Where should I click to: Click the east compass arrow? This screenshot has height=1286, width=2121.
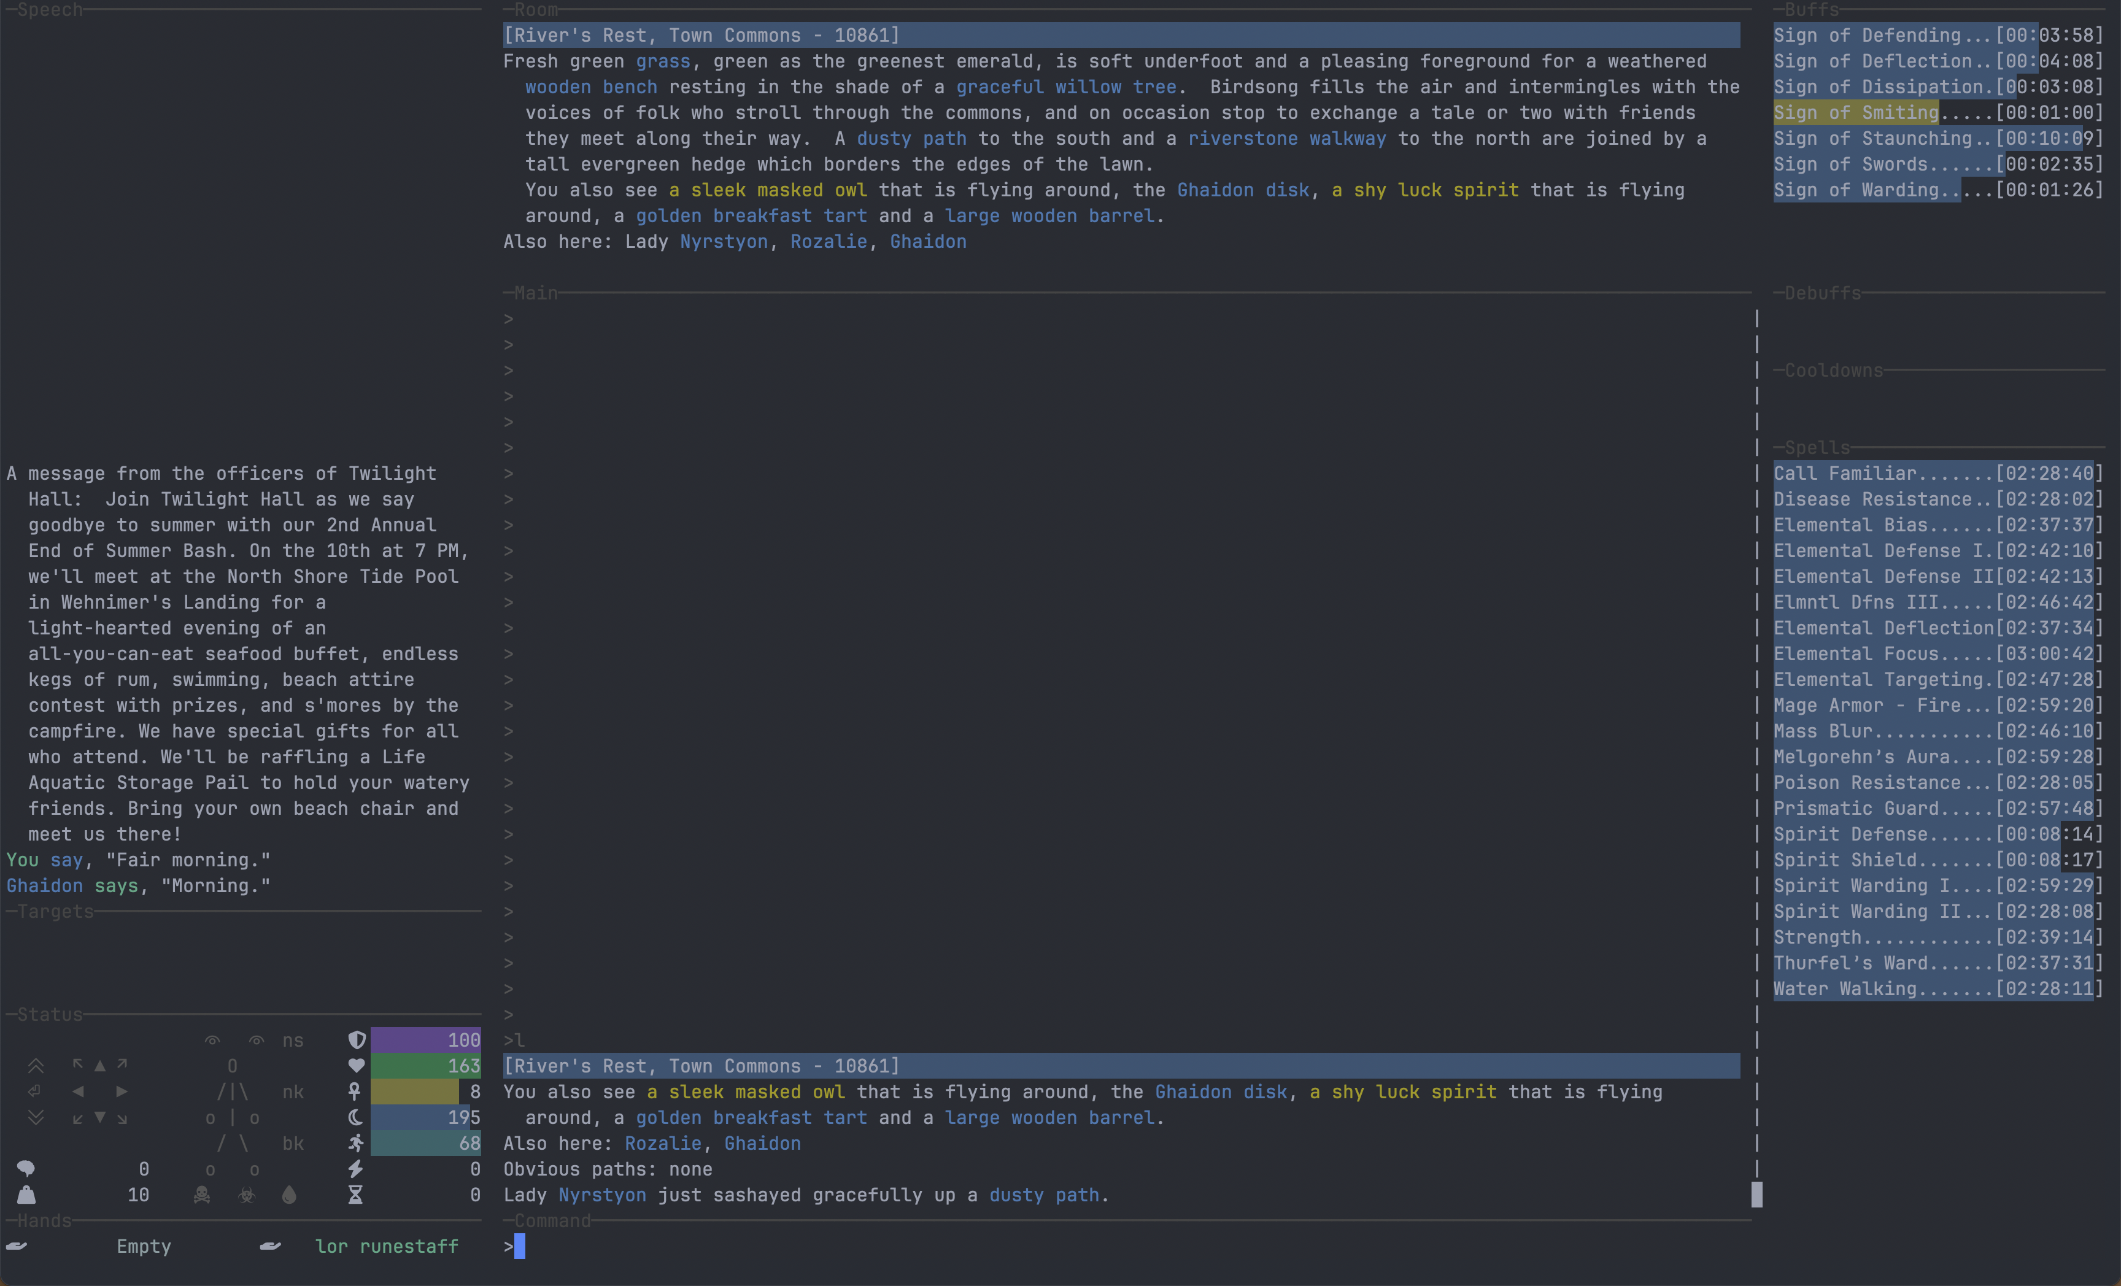click(122, 1092)
